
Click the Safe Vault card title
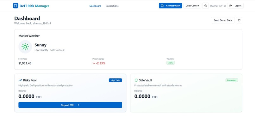tap(146, 80)
